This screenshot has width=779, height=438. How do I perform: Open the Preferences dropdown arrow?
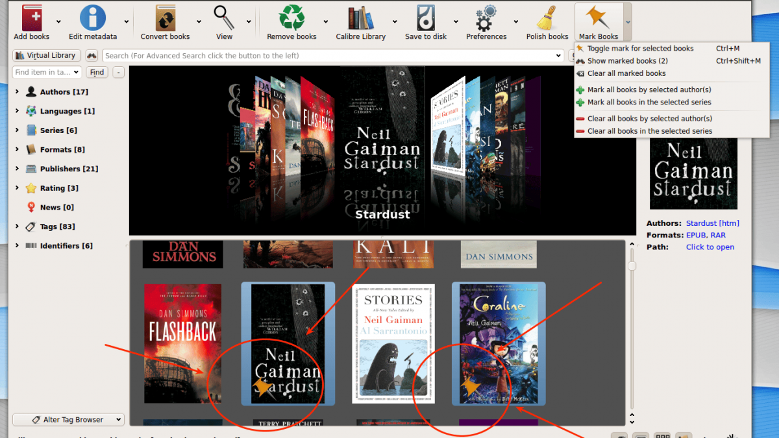coord(516,21)
